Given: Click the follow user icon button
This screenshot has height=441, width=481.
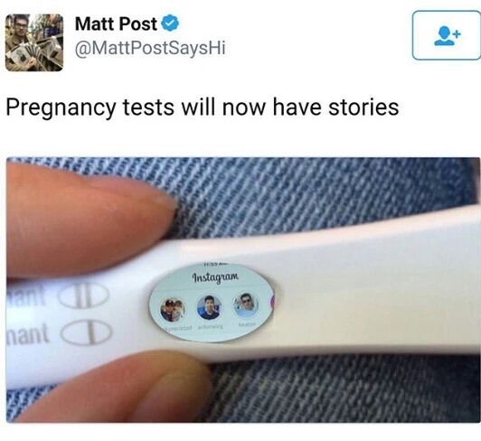Looking at the screenshot, I should (x=447, y=35).
